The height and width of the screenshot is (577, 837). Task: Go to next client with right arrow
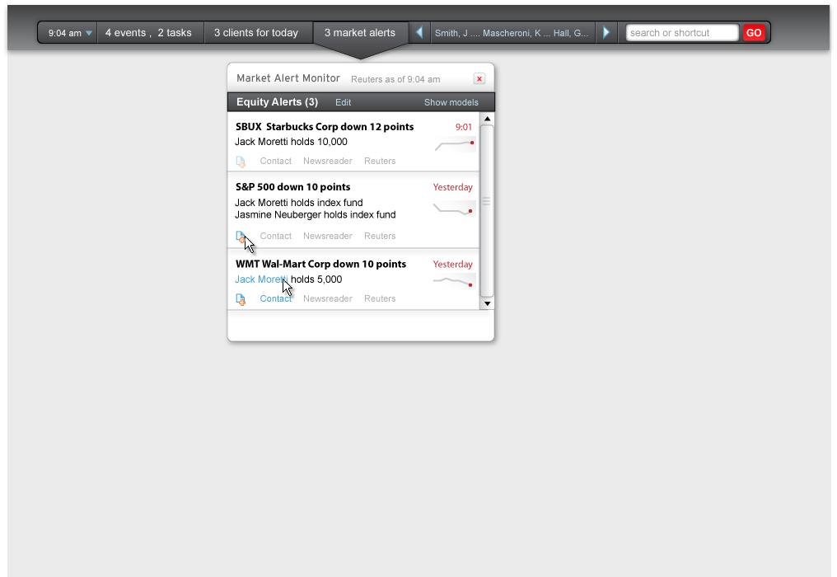point(607,33)
